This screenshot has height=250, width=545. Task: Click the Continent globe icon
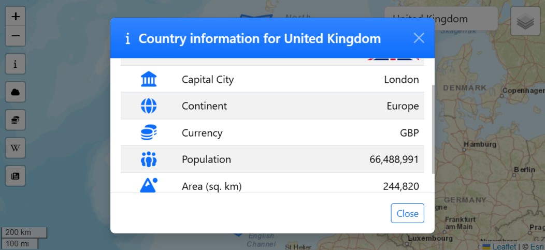[x=149, y=106]
